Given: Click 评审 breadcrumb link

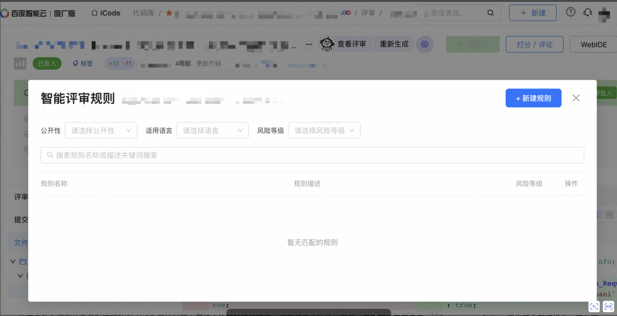Looking at the screenshot, I should (x=368, y=13).
